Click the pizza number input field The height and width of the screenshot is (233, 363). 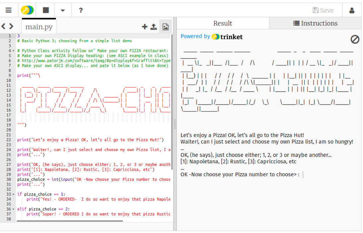[x=303, y=175]
